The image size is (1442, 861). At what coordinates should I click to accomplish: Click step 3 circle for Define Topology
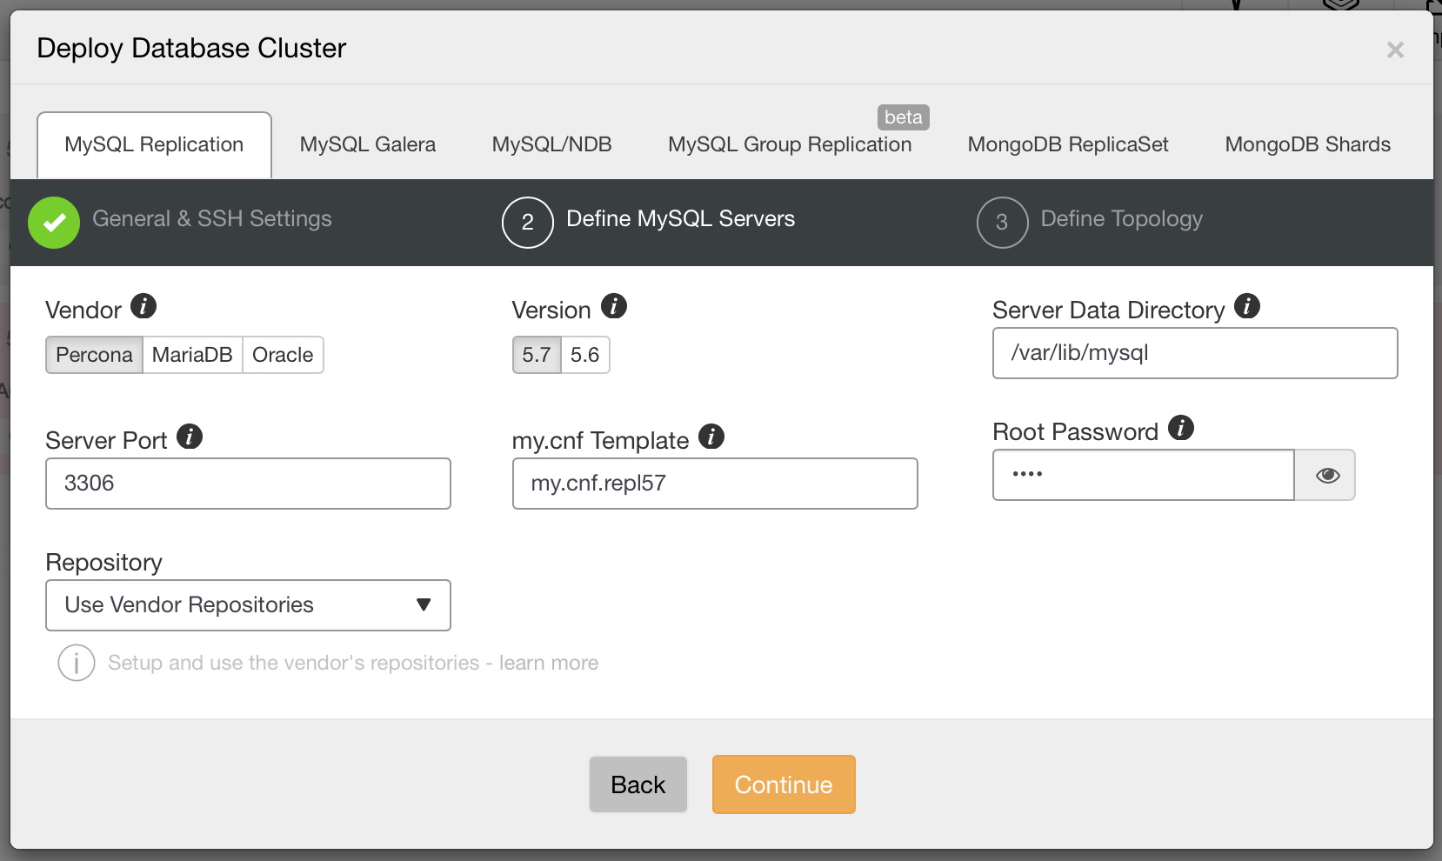[1002, 223]
